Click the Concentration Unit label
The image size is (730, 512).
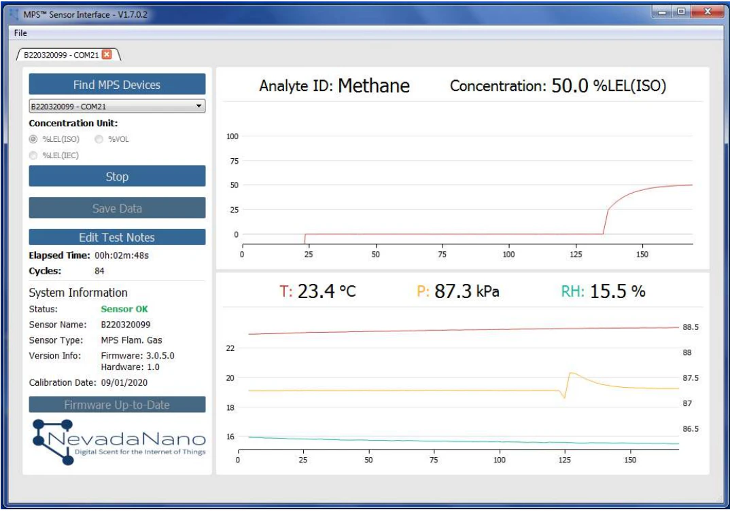73,123
